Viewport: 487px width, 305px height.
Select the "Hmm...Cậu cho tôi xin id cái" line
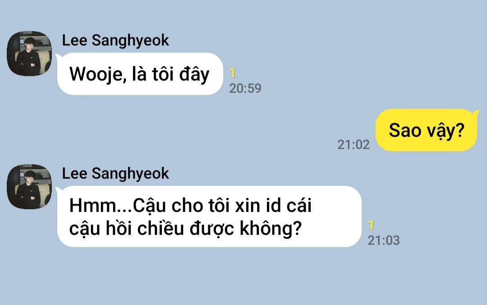click(190, 206)
